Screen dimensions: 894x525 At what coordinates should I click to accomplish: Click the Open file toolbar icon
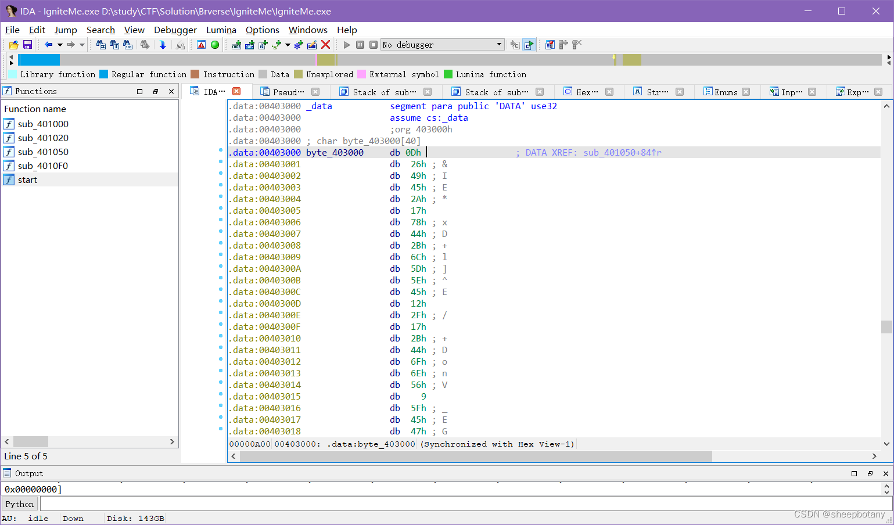(x=13, y=45)
